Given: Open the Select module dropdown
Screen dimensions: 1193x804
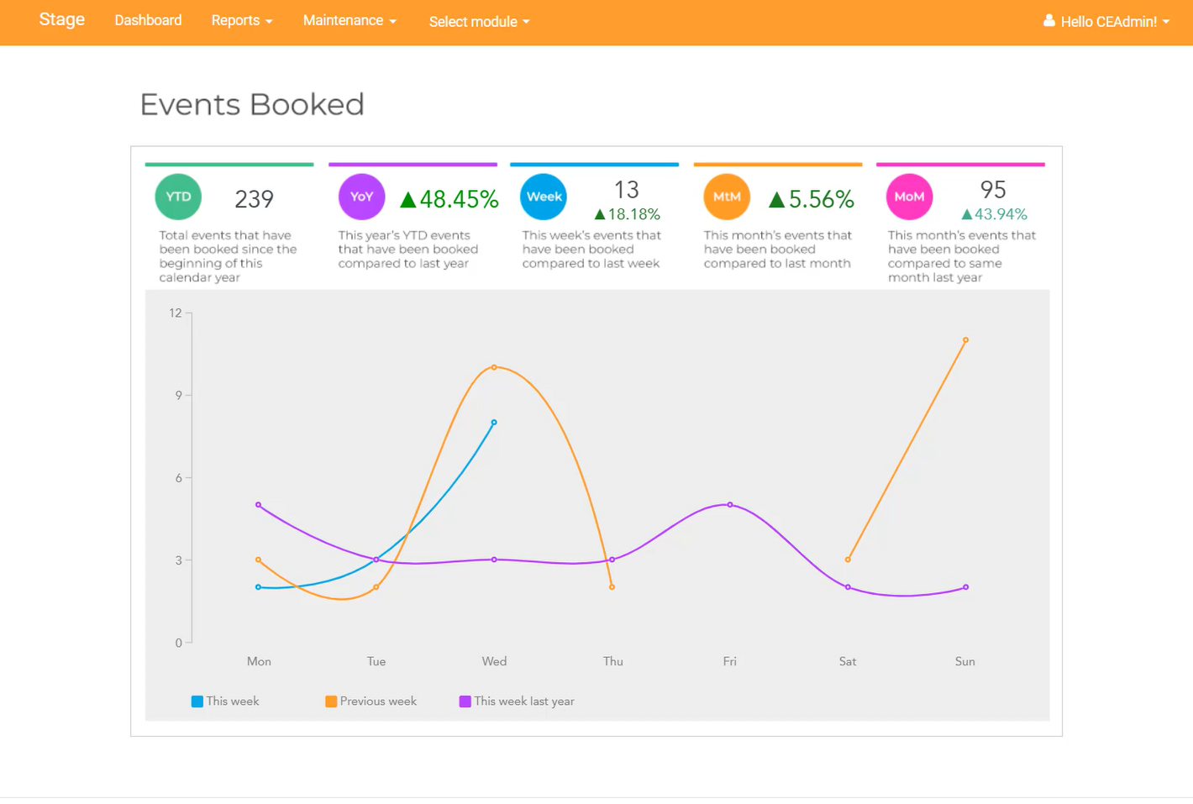Looking at the screenshot, I should 479,22.
